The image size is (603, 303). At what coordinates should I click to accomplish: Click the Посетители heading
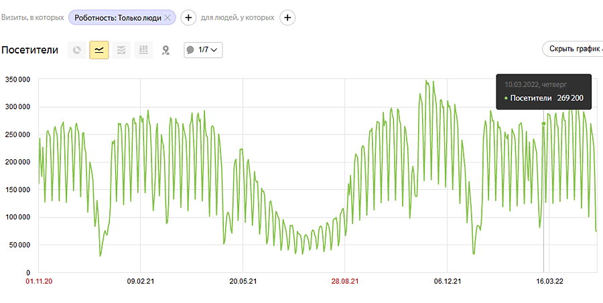(30, 49)
